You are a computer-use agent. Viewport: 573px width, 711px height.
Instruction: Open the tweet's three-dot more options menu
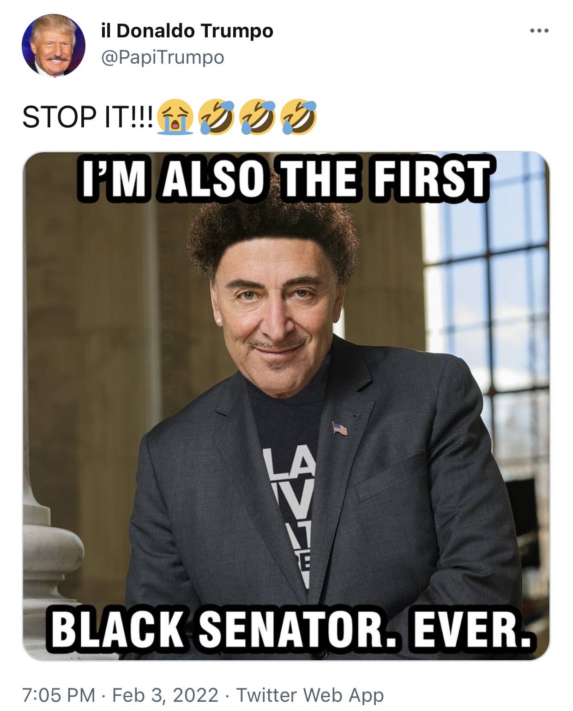539,31
